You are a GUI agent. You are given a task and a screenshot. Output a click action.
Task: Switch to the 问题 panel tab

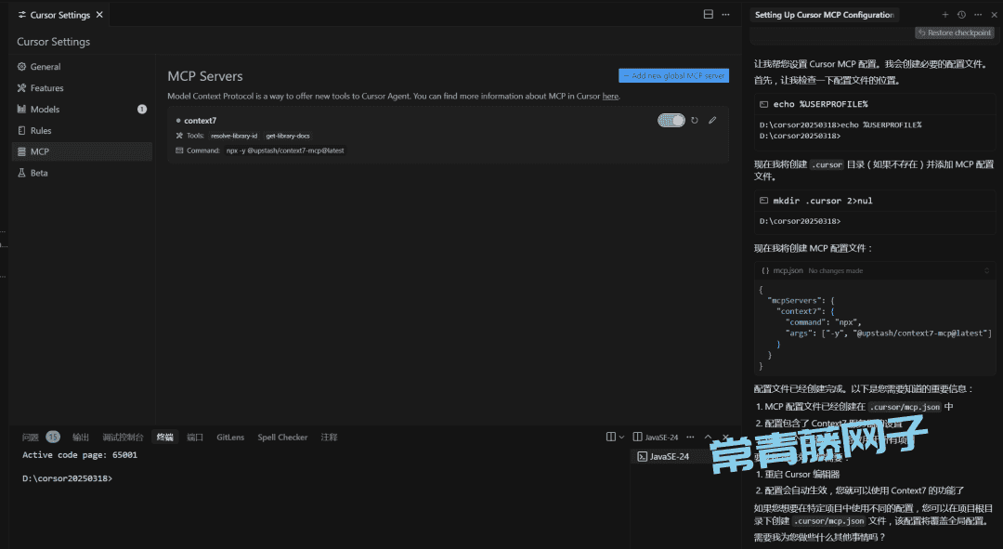click(x=30, y=437)
